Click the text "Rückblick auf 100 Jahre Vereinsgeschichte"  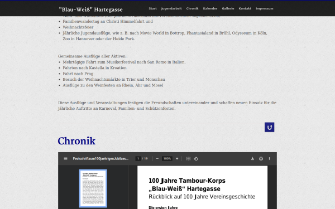(202, 197)
